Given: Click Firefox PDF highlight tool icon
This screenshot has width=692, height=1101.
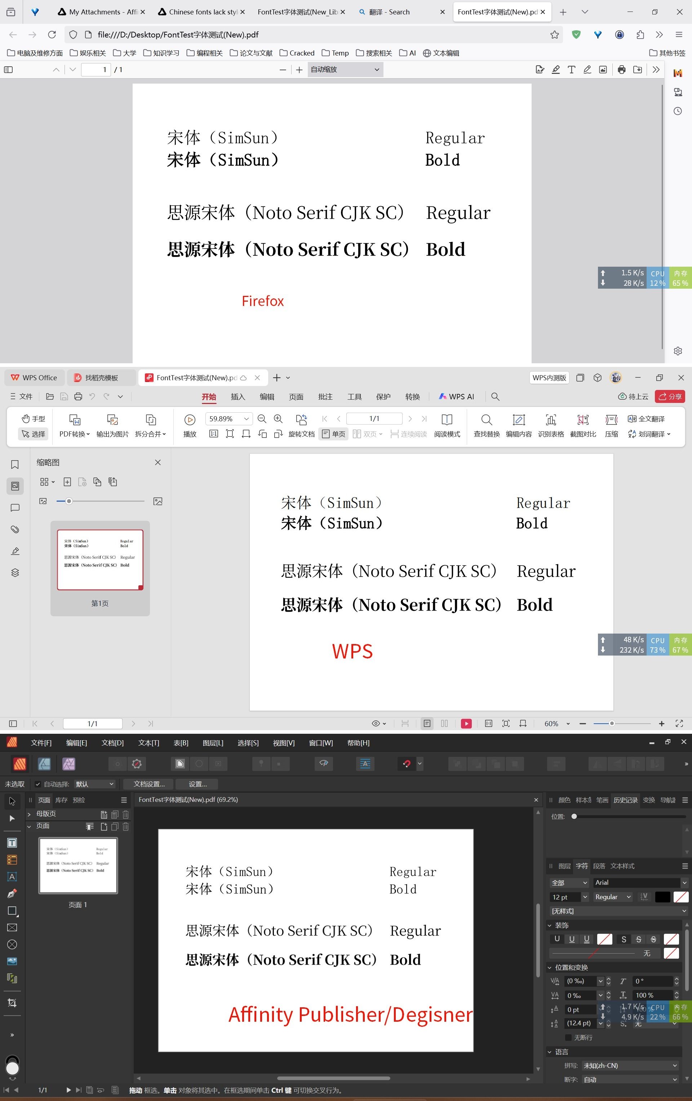Looking at the screenshot, I should pyautogui.click(x=556, y=70).
